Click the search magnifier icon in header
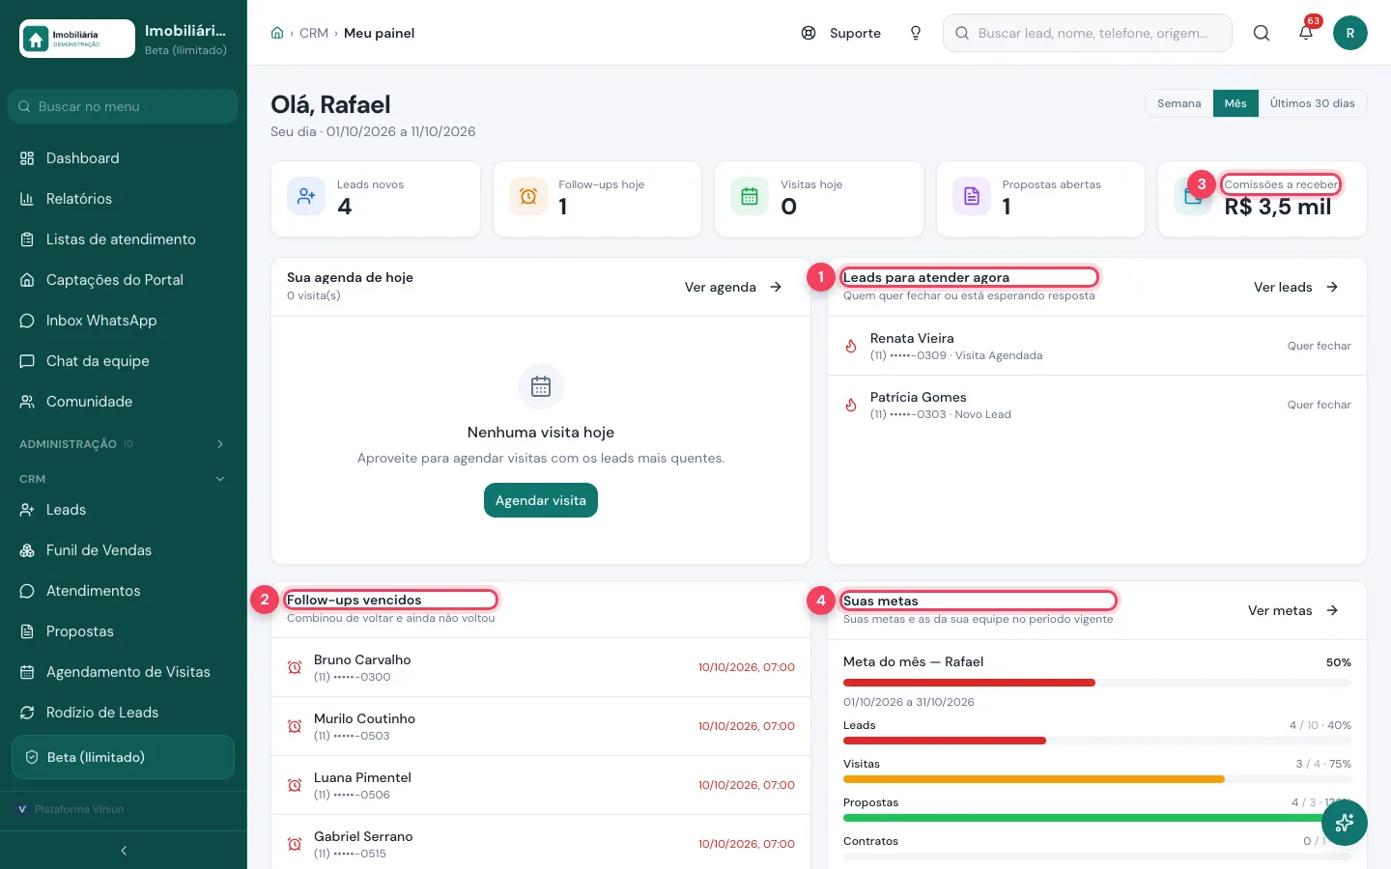This screenshot has height=869, width=1391. pyautogui.click(x=1262, y=33)
